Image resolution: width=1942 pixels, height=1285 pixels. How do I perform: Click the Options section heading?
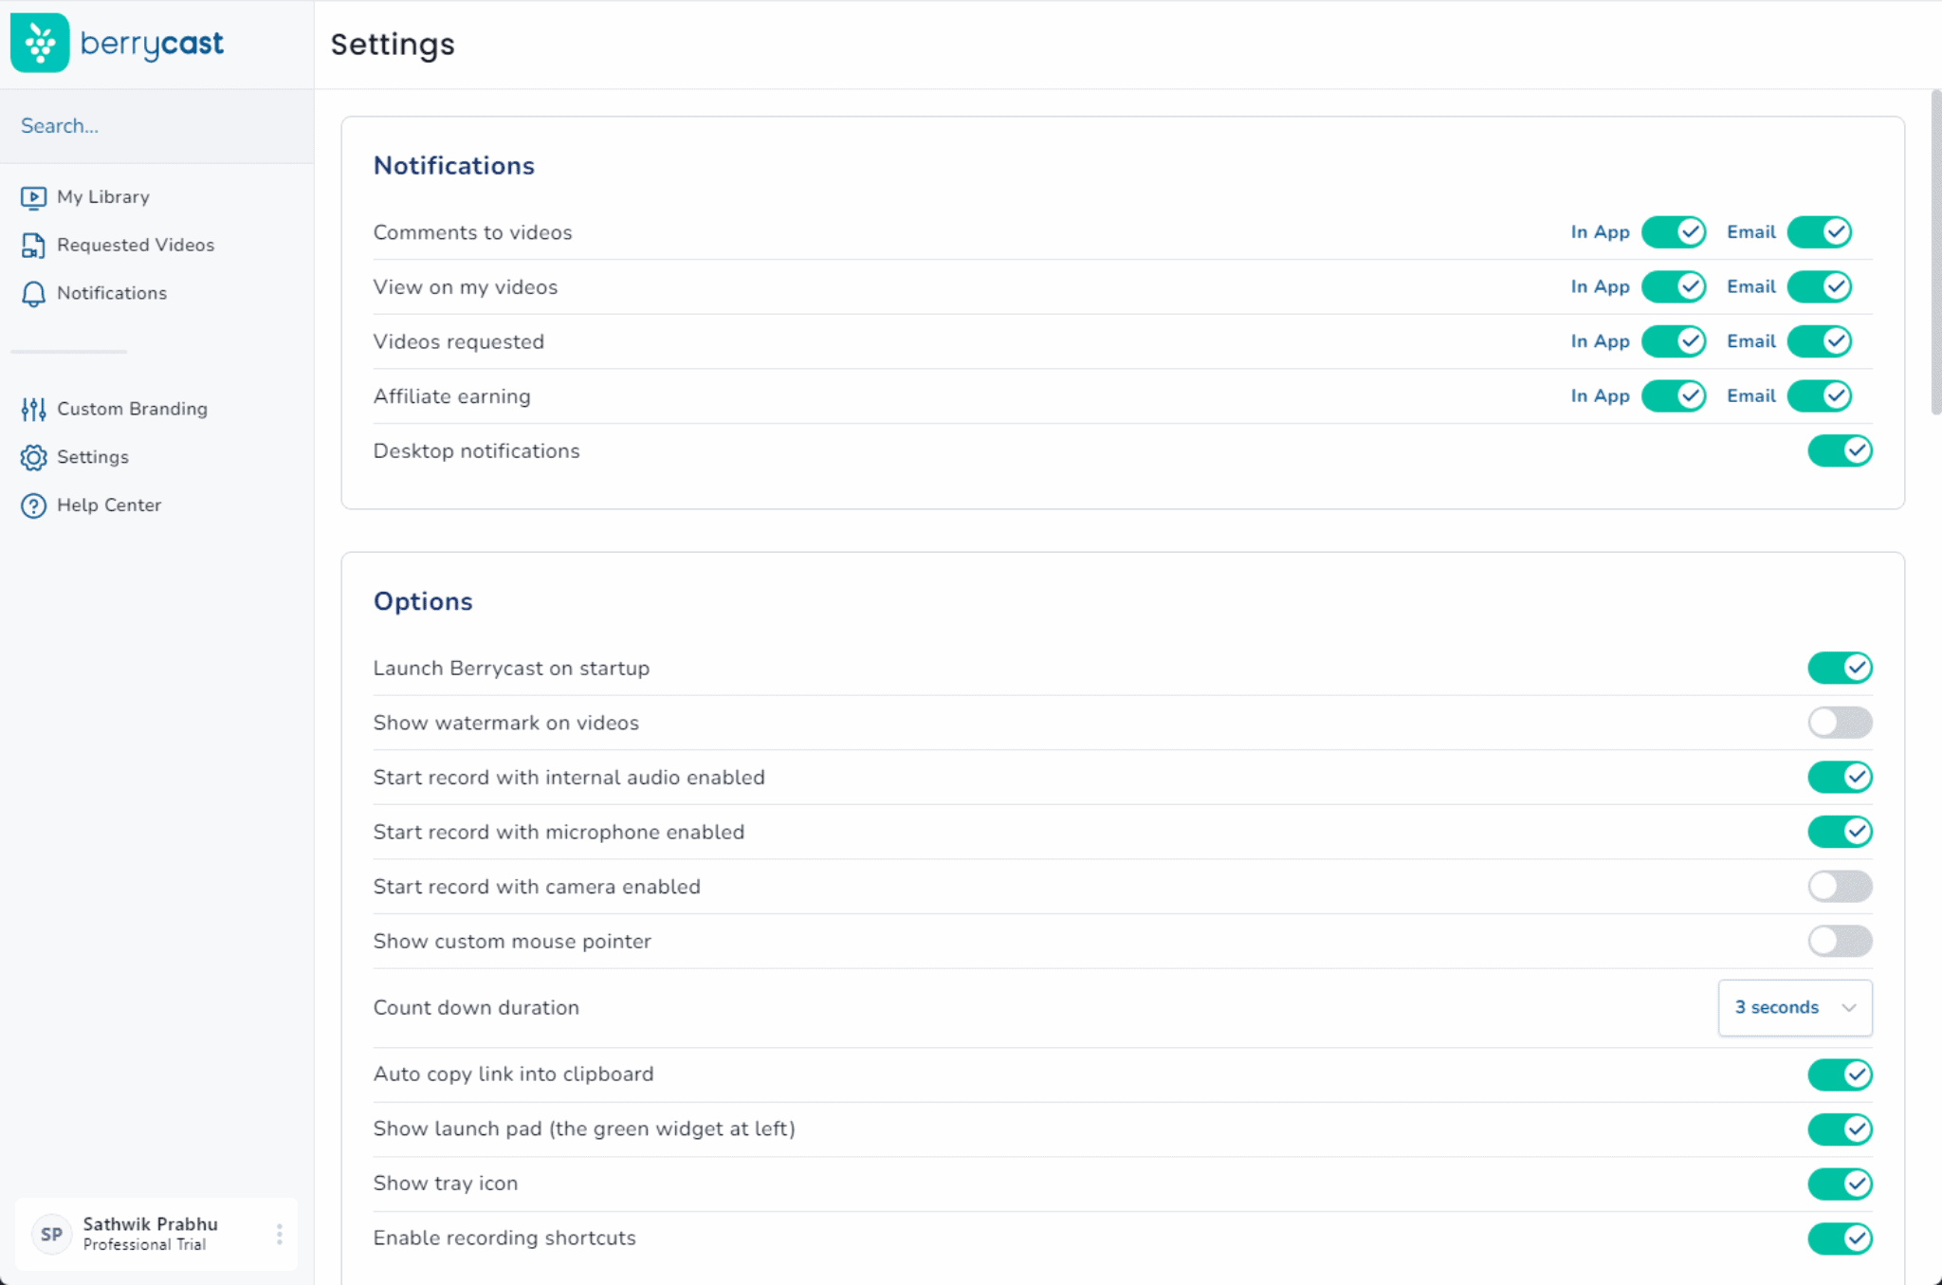pos(423,601)
